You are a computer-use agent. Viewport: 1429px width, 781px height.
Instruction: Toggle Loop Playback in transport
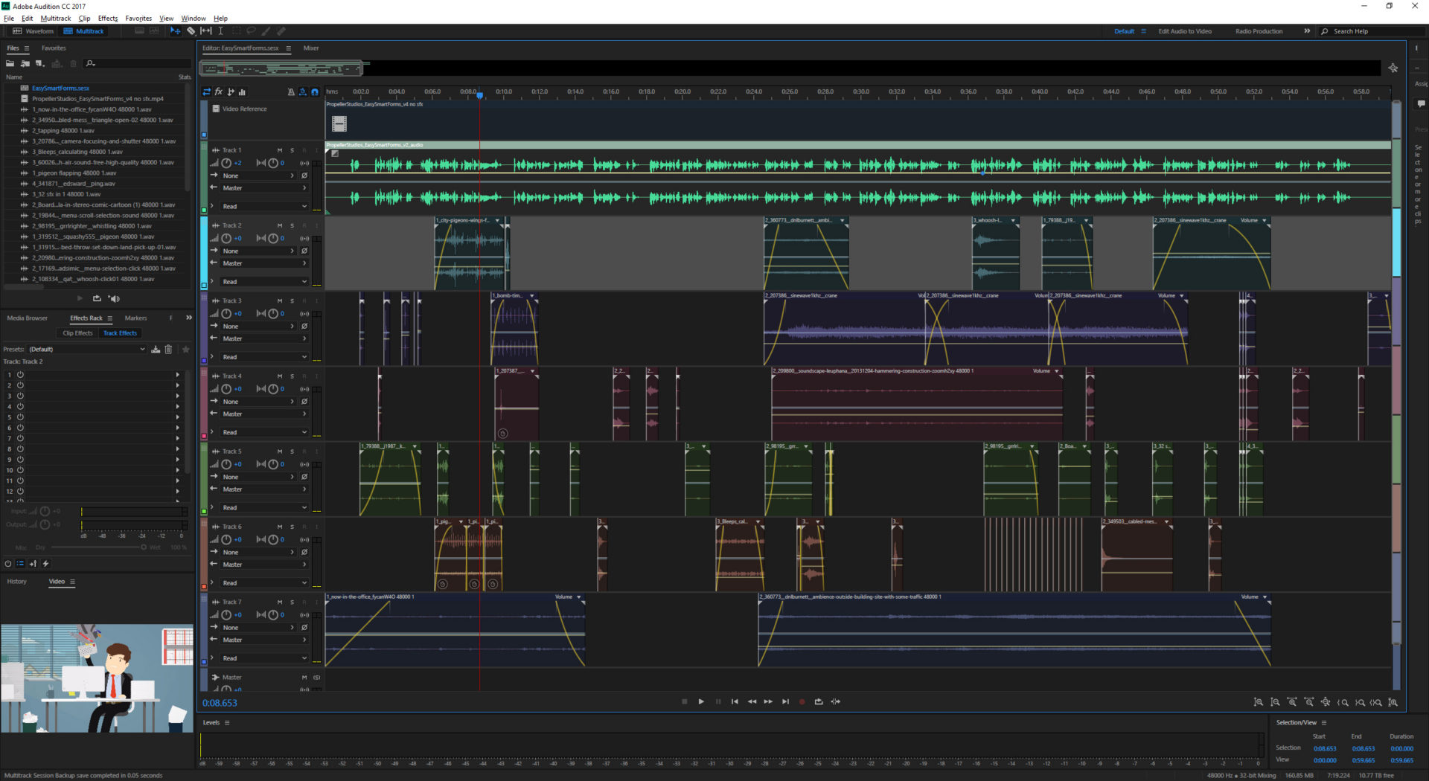819,701
